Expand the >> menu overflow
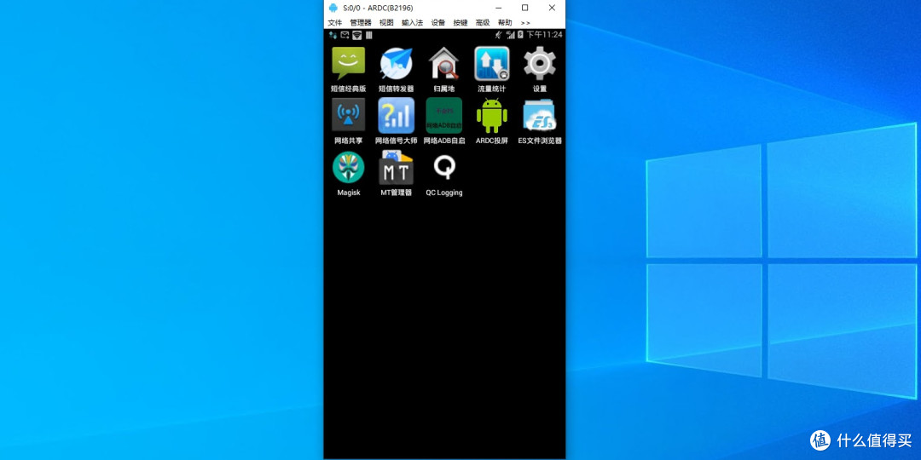This screenshot has height=460, width=921. [x=525, y=22]
